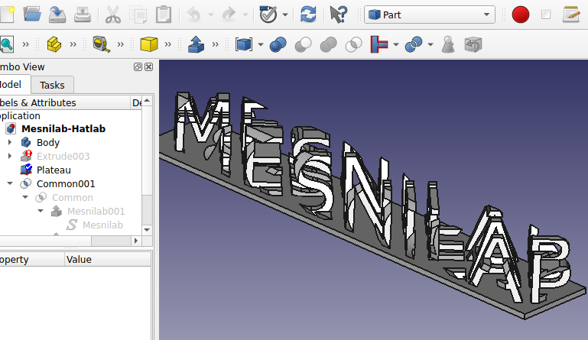Select Mesnilab-Hatlab document in tree
This screenshot has width=588, height=340.
coord(63,128)
